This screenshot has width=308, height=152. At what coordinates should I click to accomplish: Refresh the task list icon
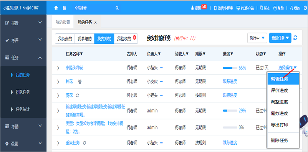[295, 38]
